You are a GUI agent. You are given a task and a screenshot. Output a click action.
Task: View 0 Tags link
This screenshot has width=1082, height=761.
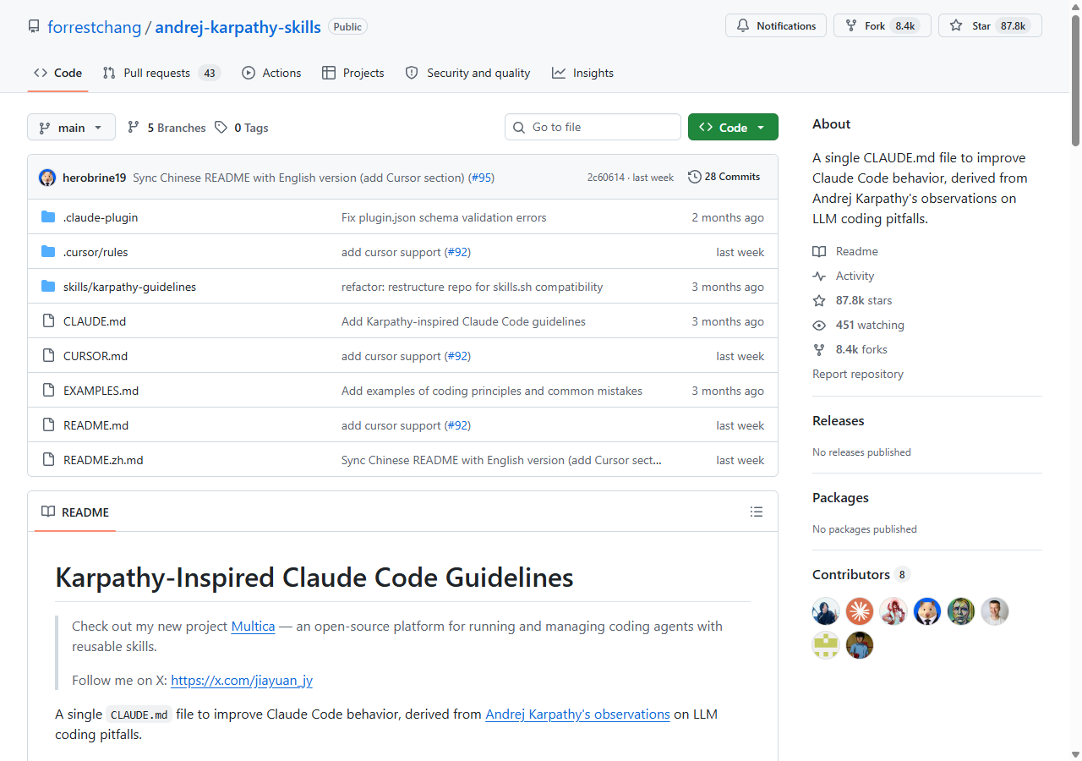point(241,128)
